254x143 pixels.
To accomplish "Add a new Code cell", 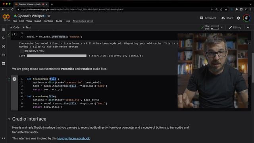I will point(15,27).
